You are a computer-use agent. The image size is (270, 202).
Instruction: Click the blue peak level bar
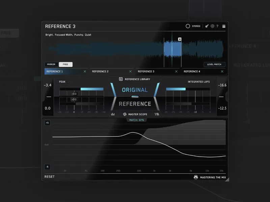[x=92, y=89]
